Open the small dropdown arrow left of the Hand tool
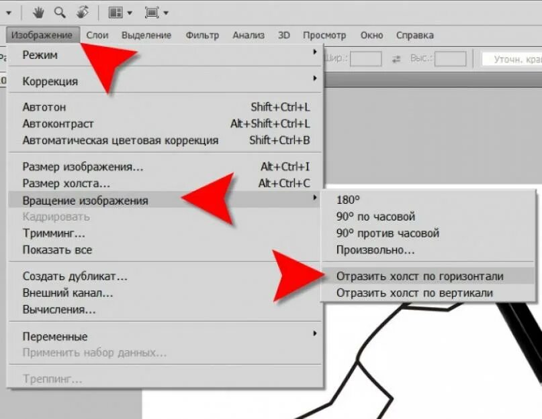This screenshot has height=419, width=542. tap(9, 13)
